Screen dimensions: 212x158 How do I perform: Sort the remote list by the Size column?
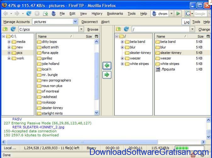197,36
